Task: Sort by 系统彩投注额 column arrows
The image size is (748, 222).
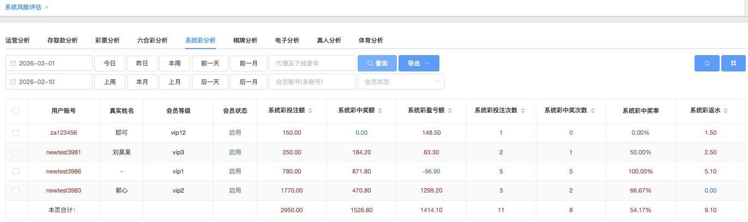Action: (310, 111)
